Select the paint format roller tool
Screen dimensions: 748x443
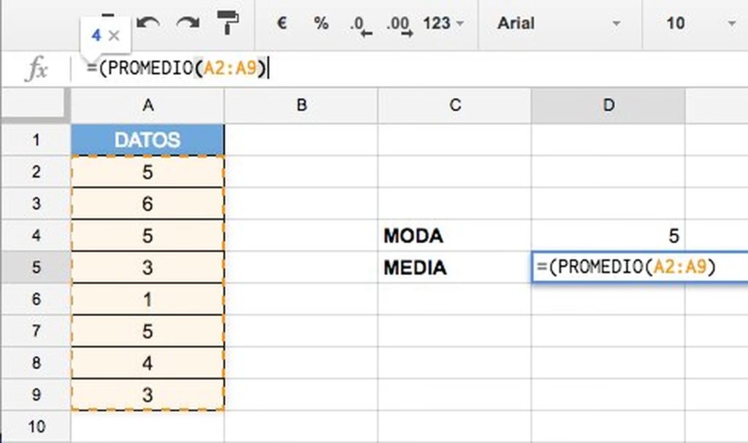click(229, 23)
